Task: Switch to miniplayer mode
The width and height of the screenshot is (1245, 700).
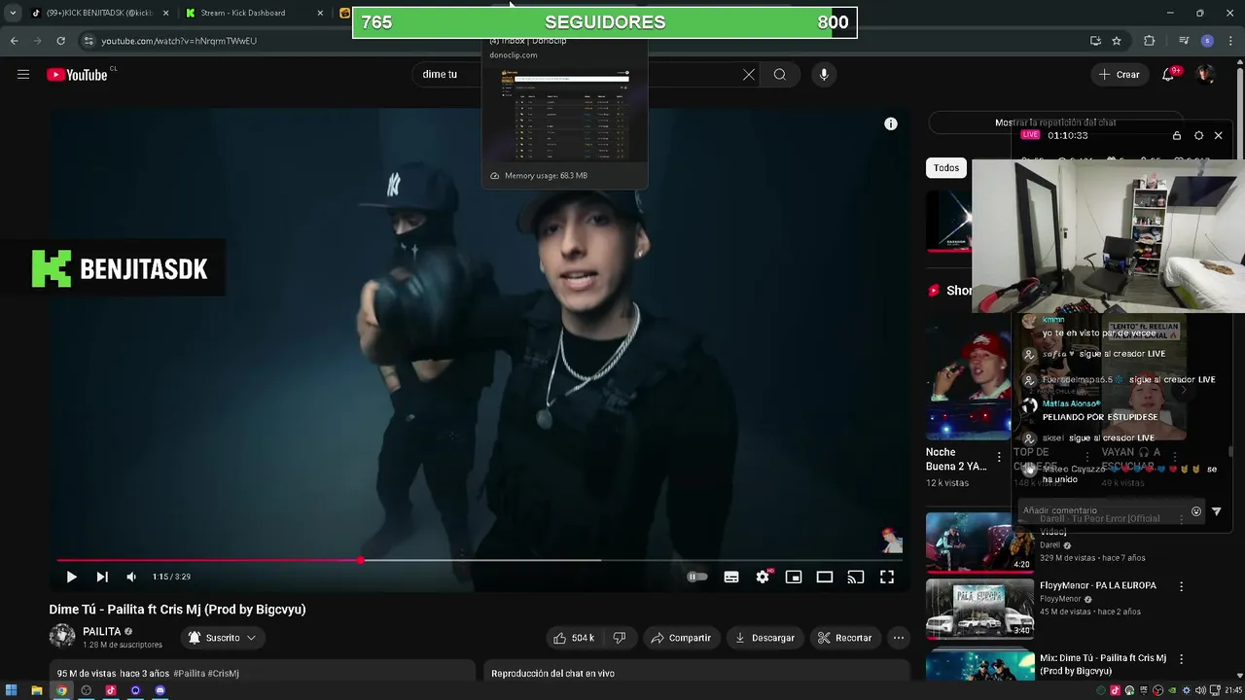Action: 794,577
